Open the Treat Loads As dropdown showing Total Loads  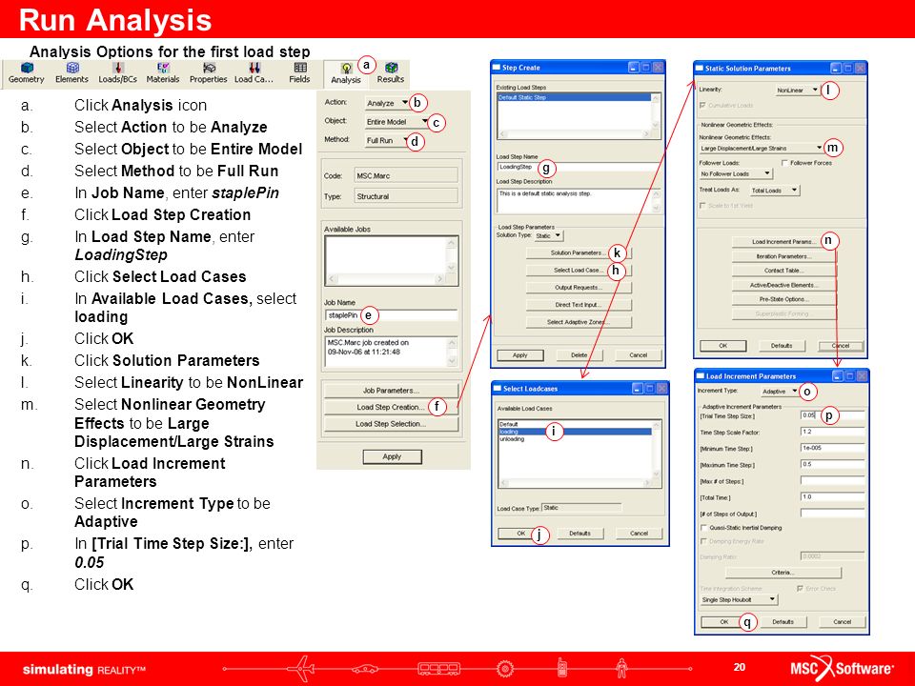pos(775,191)
